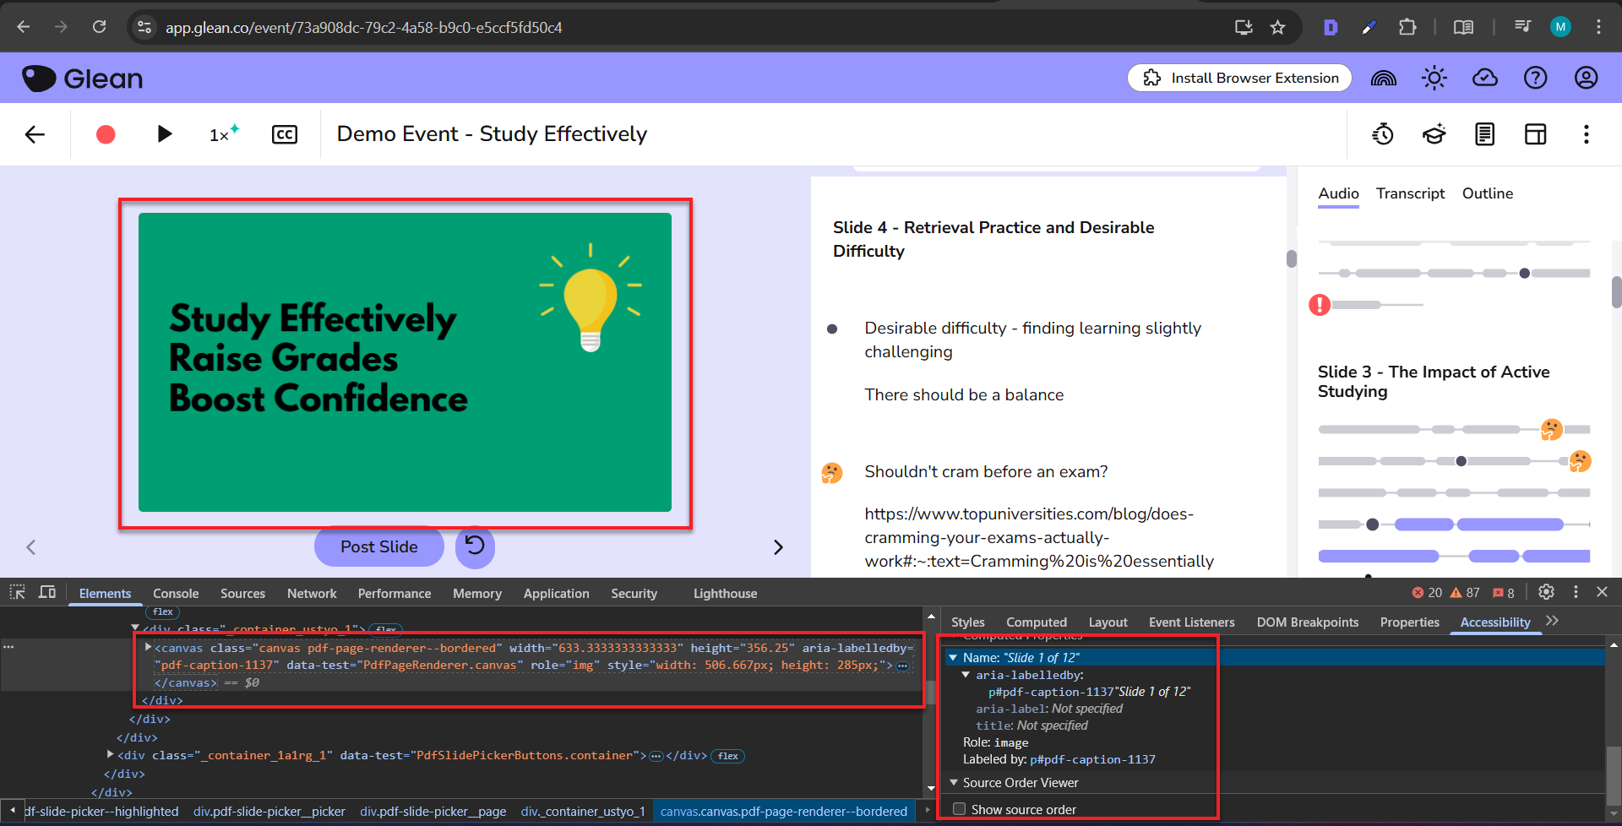Screen dimensions: 1622x826
Task: Click Install Browser Extension button
Action: point(1239,78)
